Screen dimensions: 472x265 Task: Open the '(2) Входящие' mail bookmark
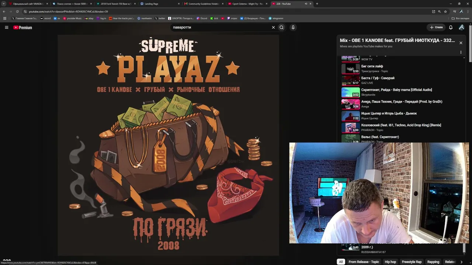tap(253, 18)
